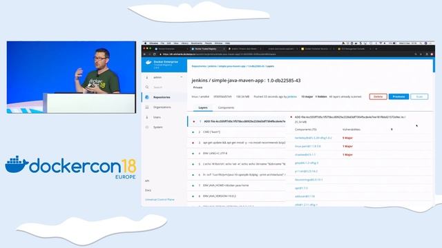This screenshot has width=442, height=248.
Task: Click the Promote button
Action: 398,96
